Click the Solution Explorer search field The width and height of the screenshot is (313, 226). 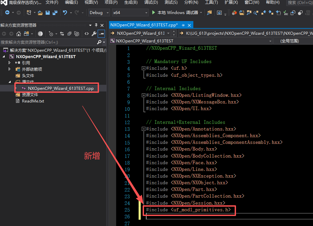48,42
